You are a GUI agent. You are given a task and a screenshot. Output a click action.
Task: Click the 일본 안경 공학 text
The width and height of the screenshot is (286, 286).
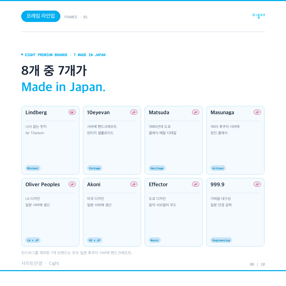(x=221, y=205)
